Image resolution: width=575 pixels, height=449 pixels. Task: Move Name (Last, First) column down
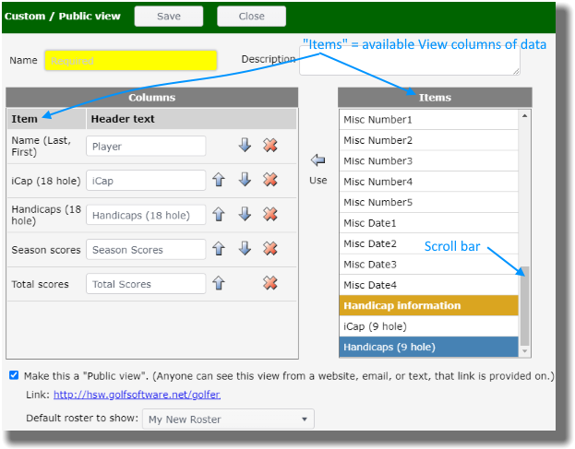245,146
